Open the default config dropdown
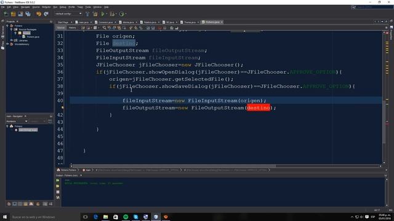The image size is (394, 221). [x=68, y=14]
